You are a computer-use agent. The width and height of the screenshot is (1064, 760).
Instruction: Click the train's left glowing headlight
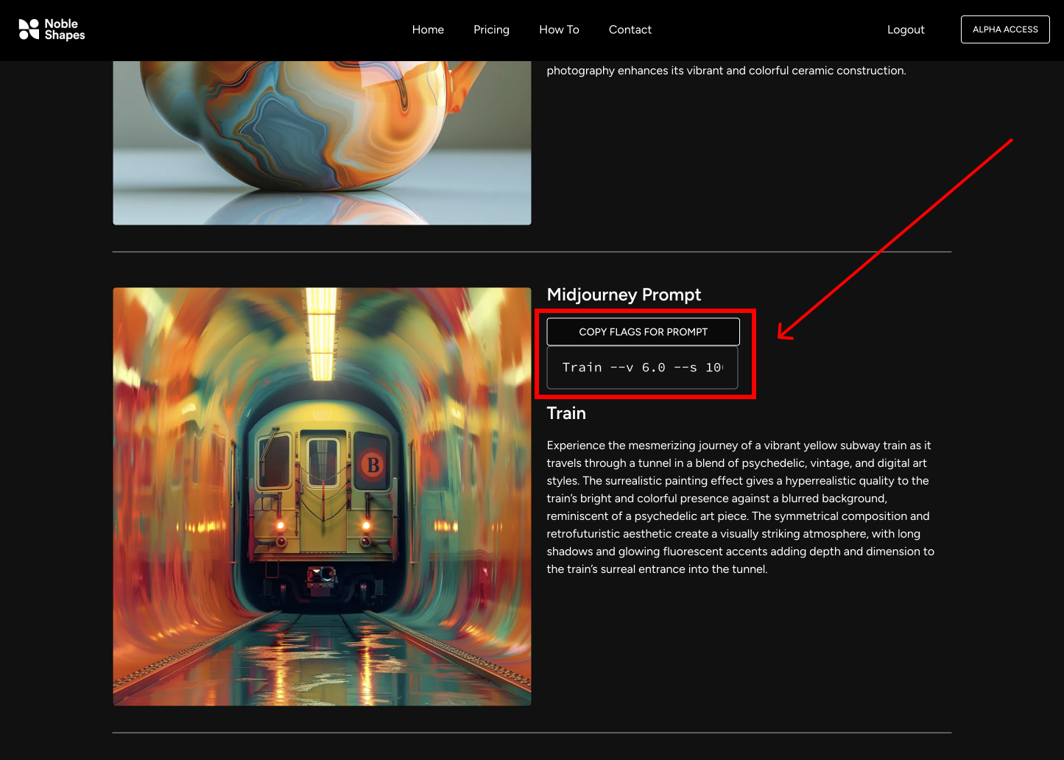[281, 526]
